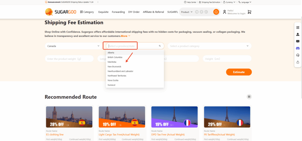Focus the province/state search field
The image size is (302, 141).
135,46
